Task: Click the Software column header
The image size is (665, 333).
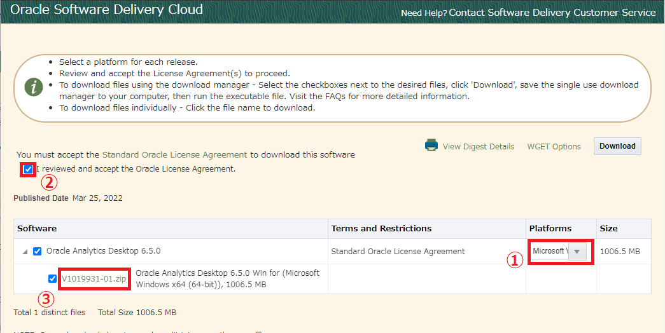Action: (37, 228)
